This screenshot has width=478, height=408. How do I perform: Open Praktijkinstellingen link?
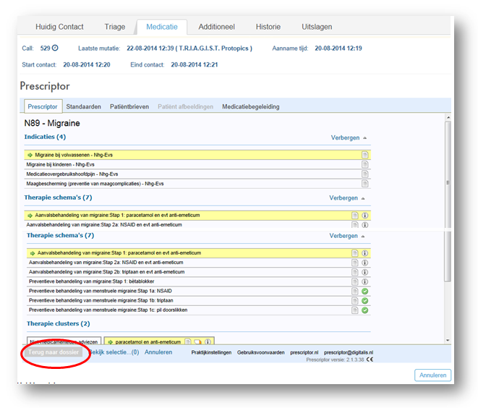[x=211, y=352]
